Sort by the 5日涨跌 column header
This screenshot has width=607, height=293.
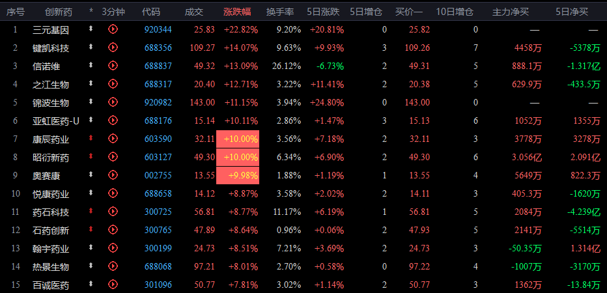point(323,12)
